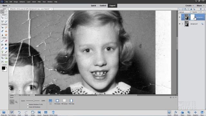Image resolution: width=206 pixels, height=116 pixels.
Task: Select the Clone Stamp tool
Action: [6, 31]
